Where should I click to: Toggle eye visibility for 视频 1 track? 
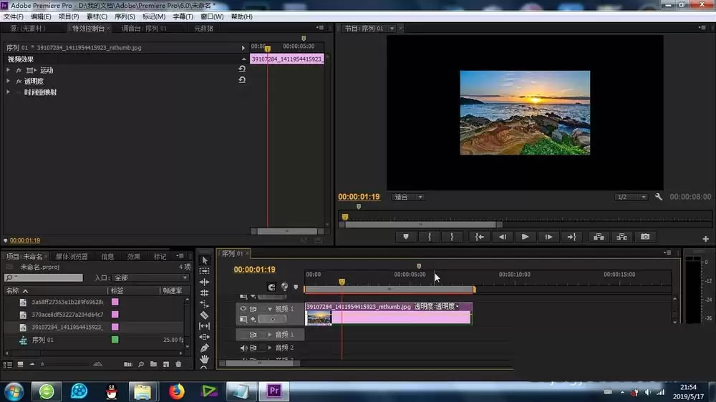pos(243,309)
